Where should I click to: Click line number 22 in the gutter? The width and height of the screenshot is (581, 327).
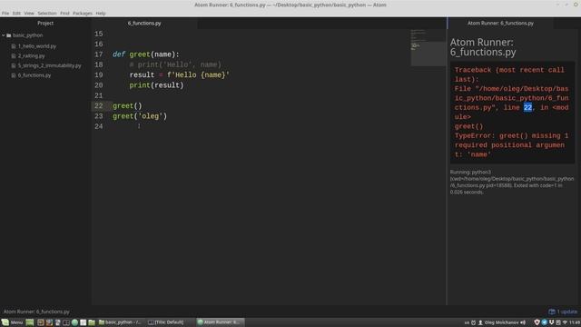pos(99,106)
